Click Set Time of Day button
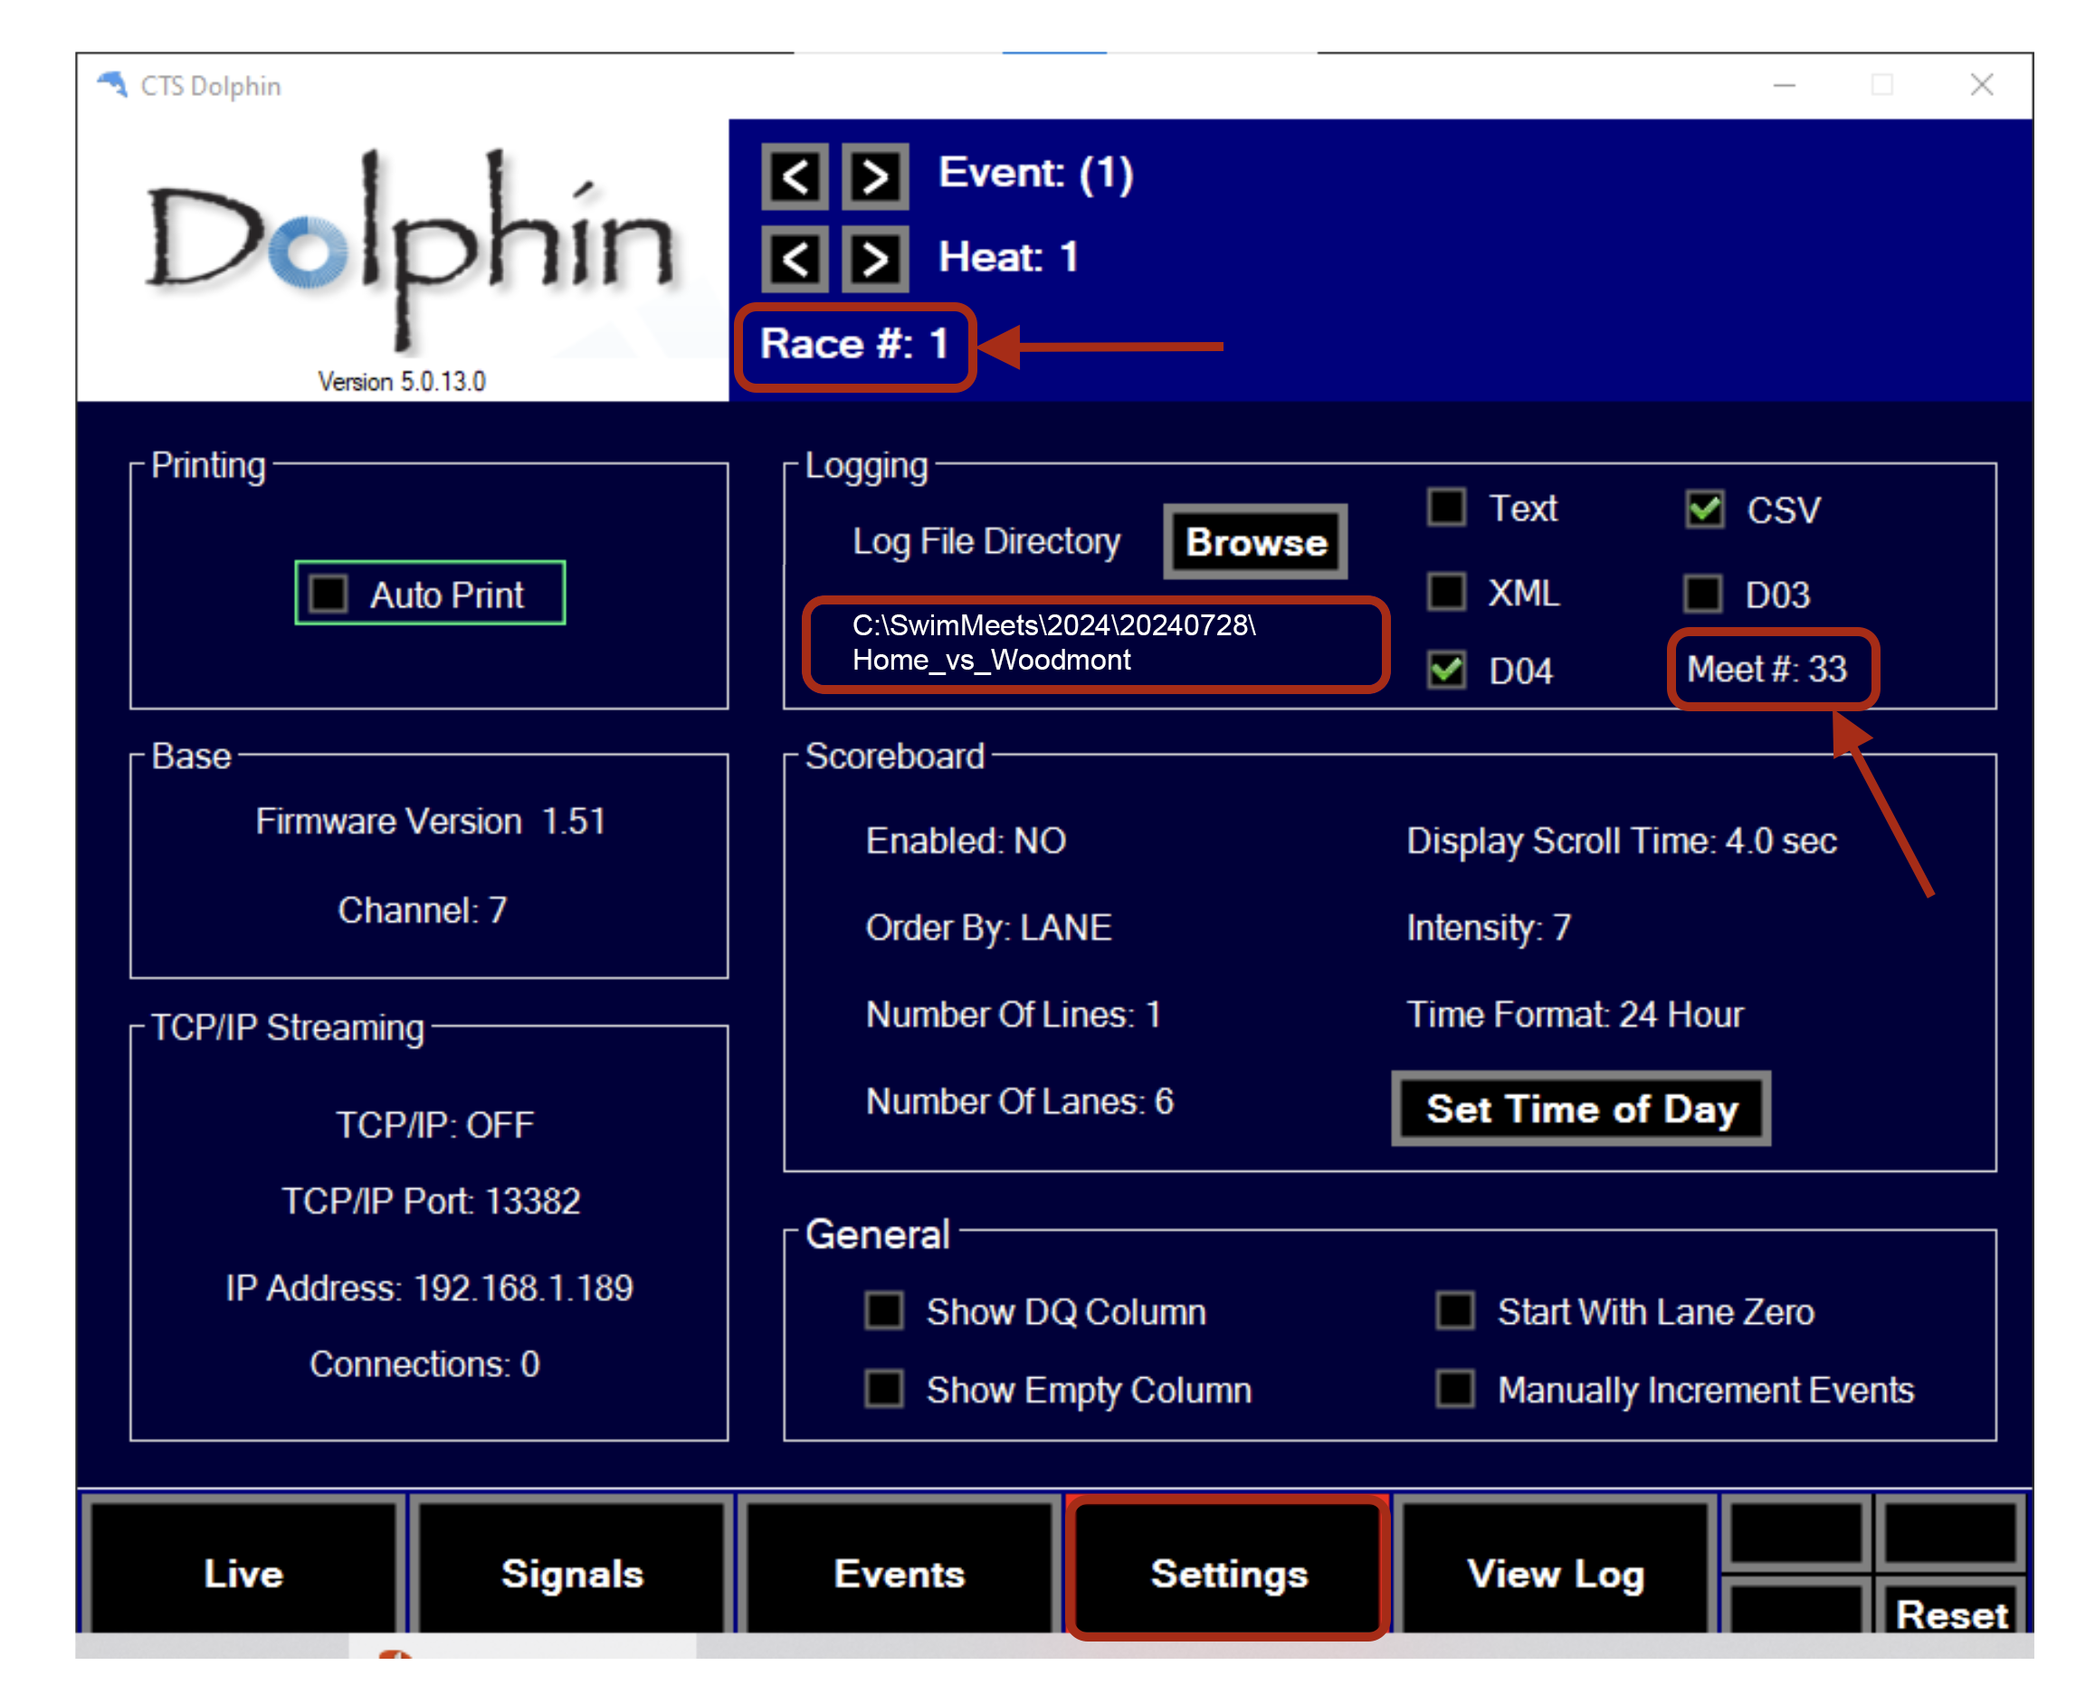The width and height of the screenshot is (2076, 1694). [x=1581, y=1109]
